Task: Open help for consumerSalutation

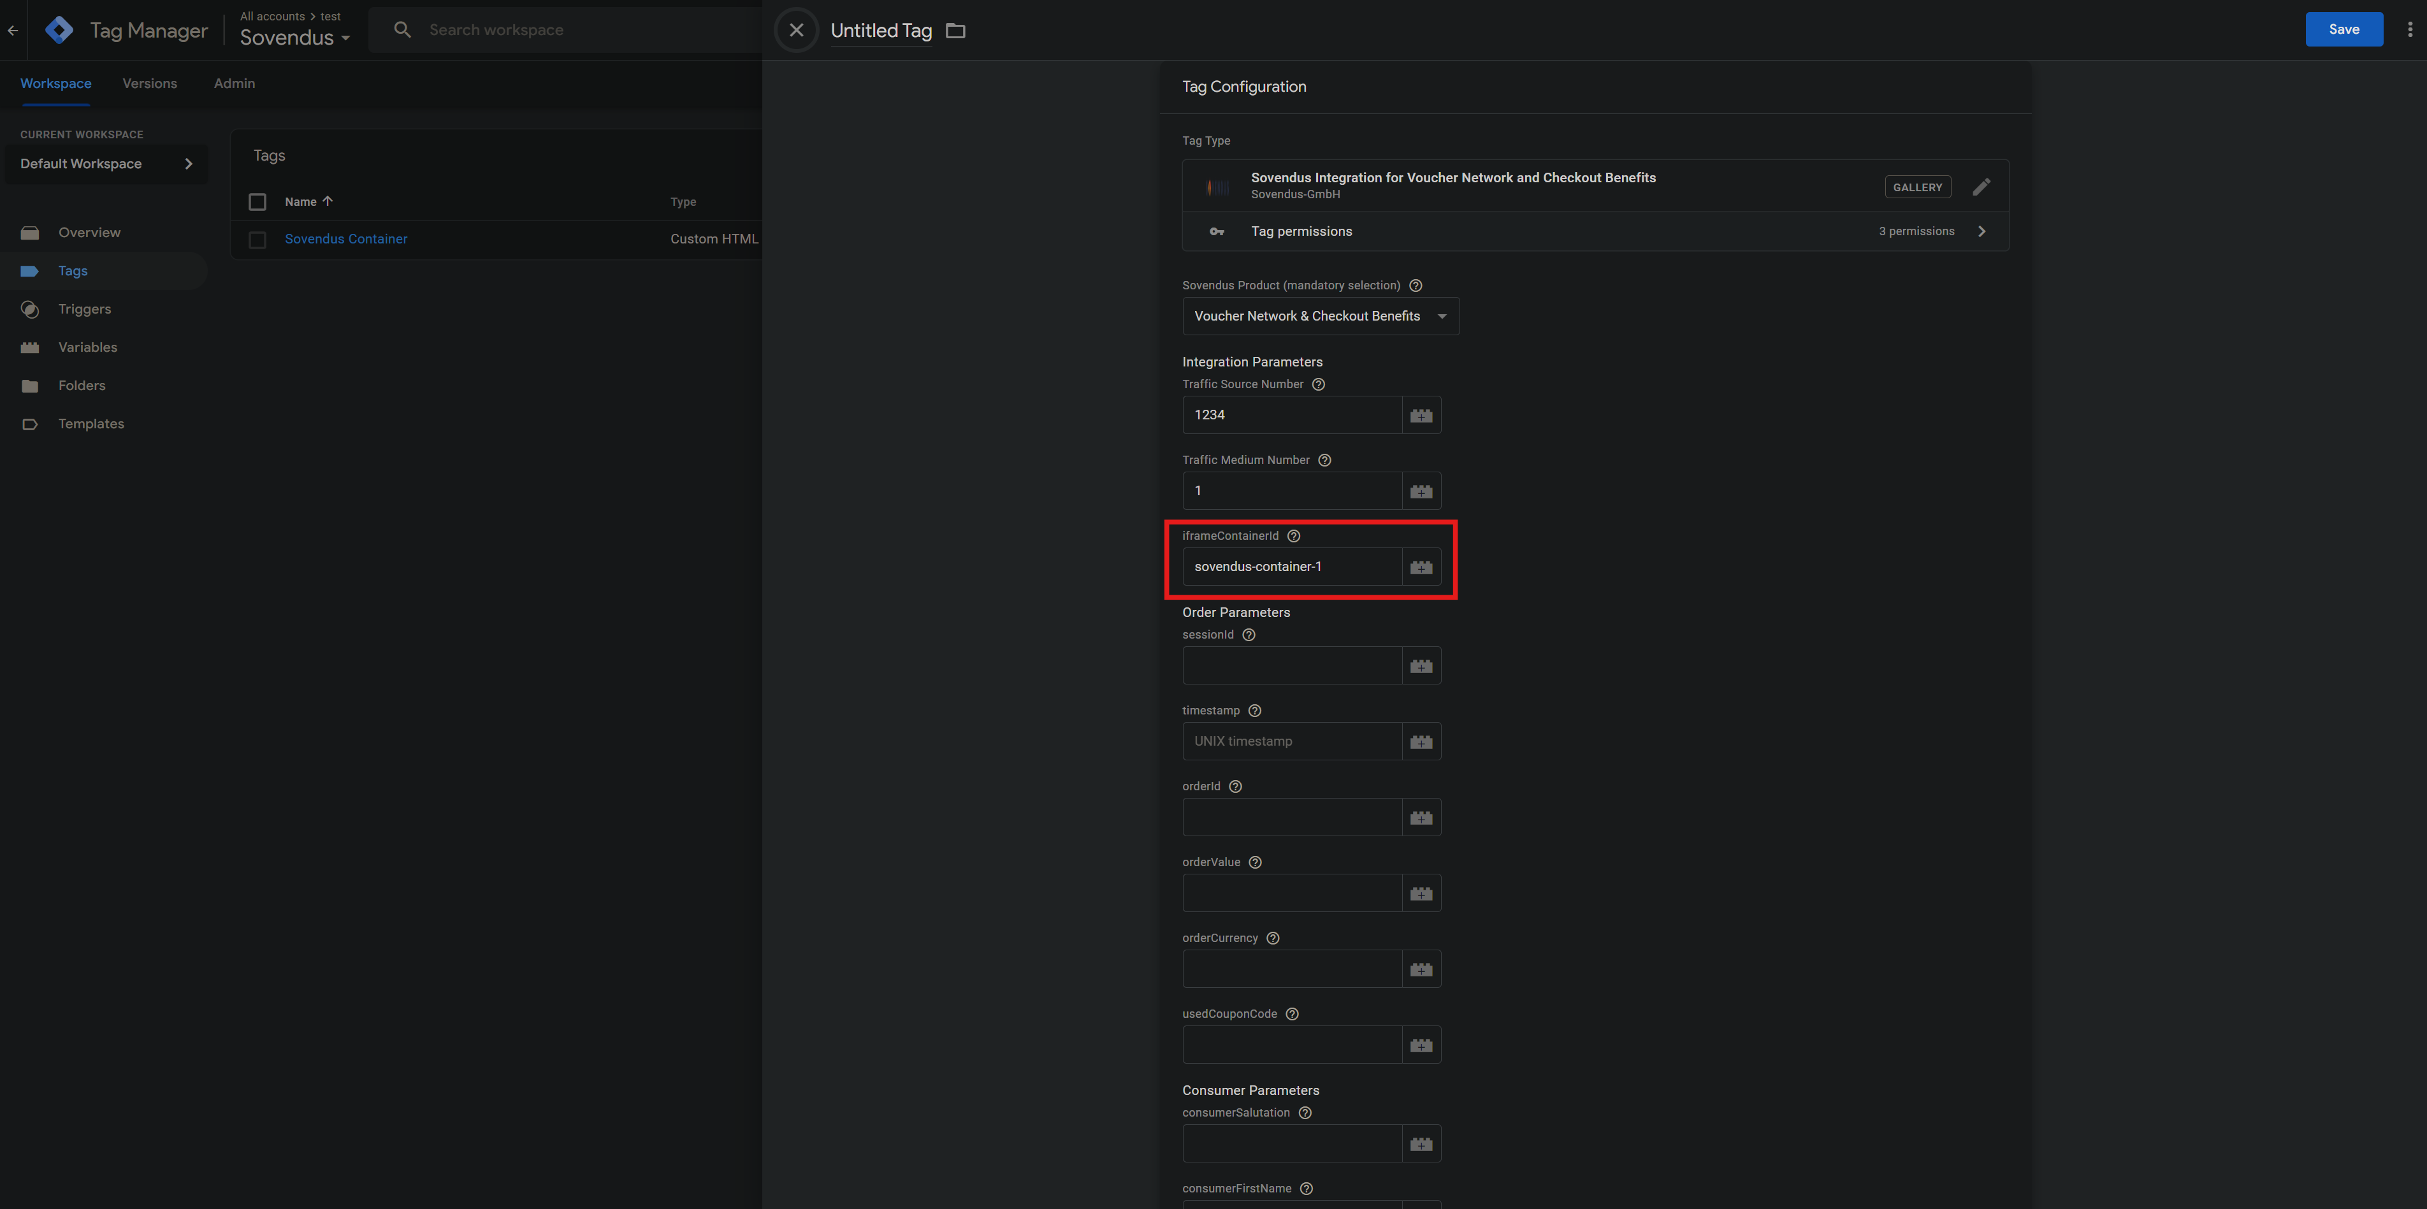Action: pos(1305,1113)
